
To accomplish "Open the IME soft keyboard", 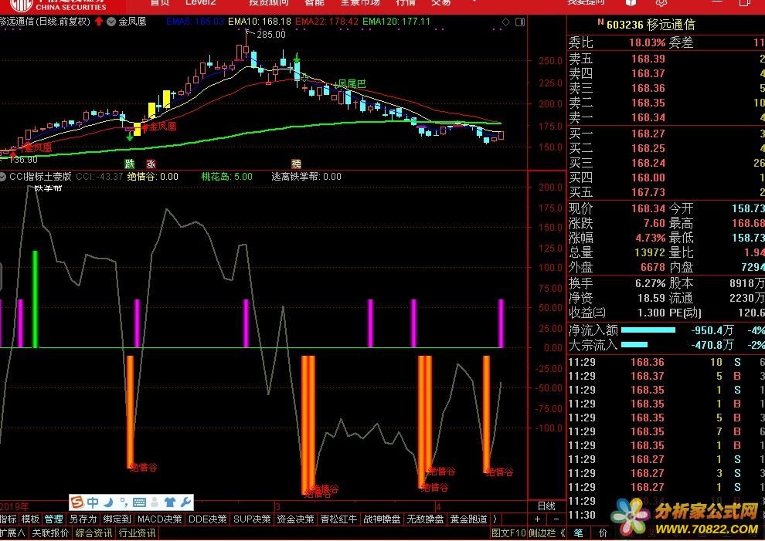I will (138, 502).
